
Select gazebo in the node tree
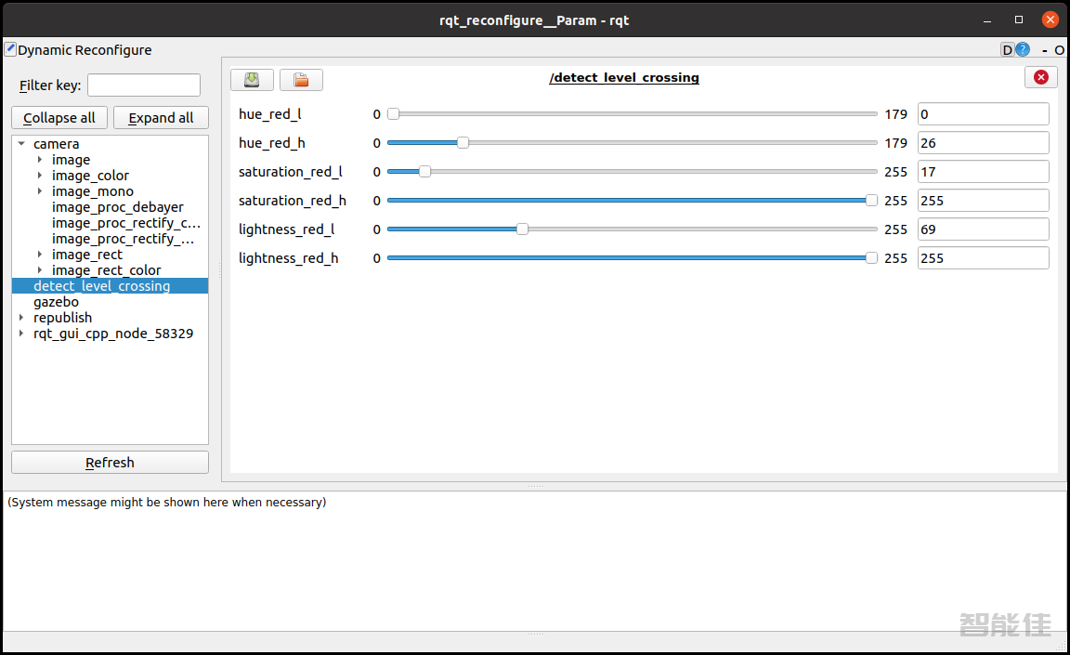(x=56, y=302)
